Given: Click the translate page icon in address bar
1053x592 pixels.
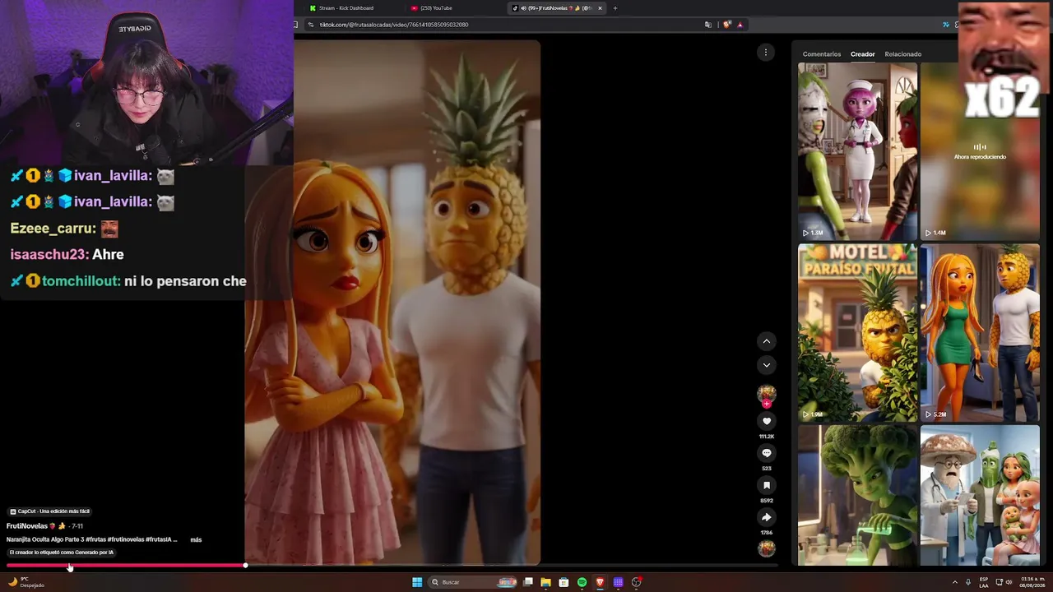Looking at the screenshot, I should (x=708, y=25).
